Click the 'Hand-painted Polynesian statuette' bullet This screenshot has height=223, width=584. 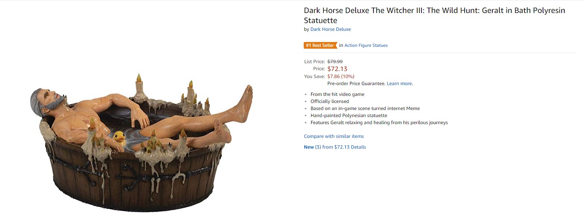(x=349, y=116)
